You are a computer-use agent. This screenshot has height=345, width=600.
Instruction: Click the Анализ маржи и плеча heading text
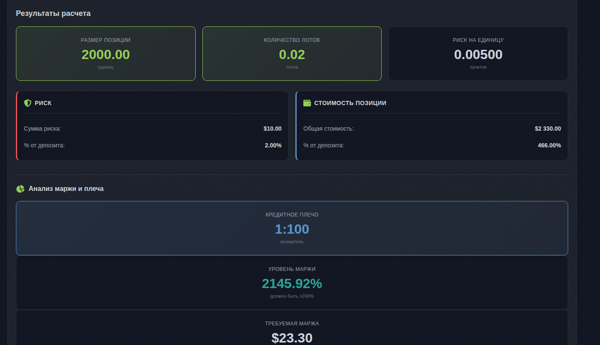click(66, 189)
